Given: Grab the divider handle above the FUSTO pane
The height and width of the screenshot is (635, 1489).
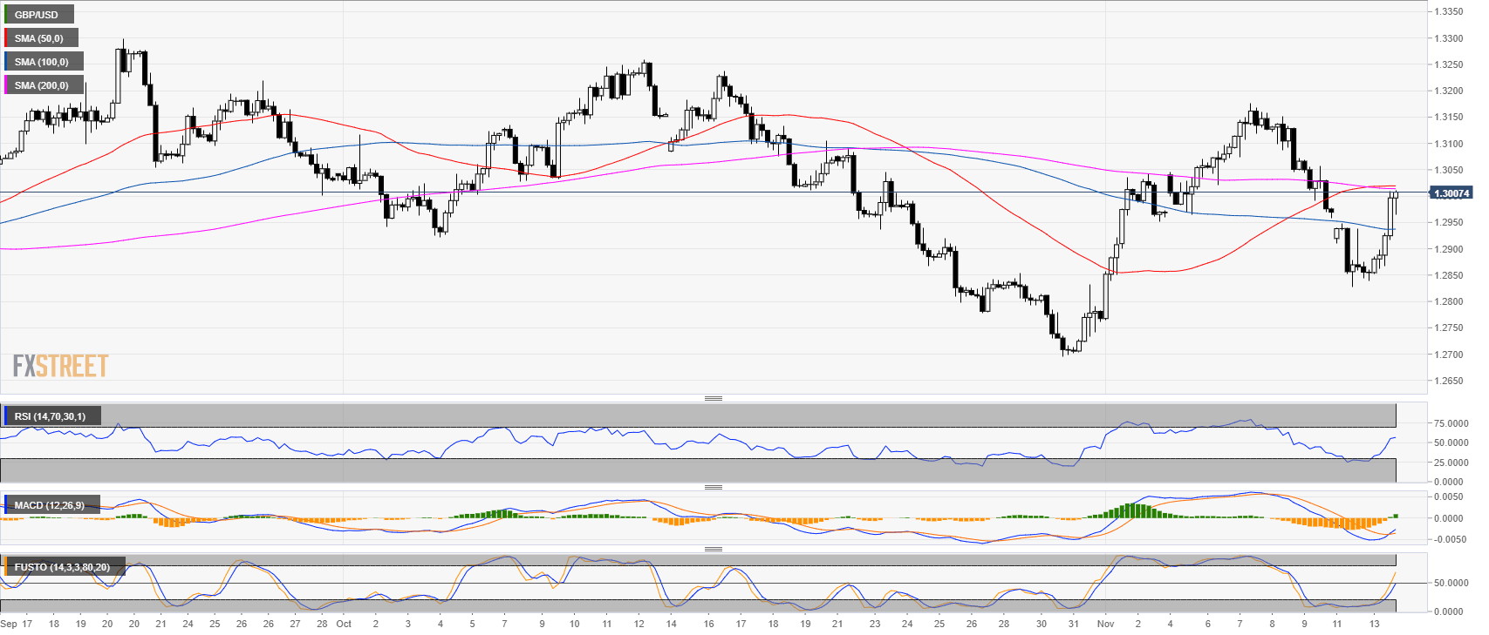Looking at the screenshot, I should [x=714, y=549].
